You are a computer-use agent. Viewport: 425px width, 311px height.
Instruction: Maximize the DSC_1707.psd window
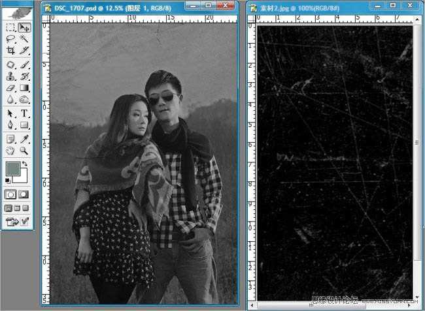pyautogui.click(x=209, y=5)
